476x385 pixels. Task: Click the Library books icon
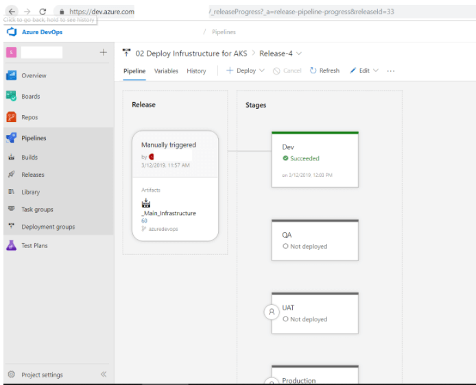pyautogui.click(x=11, y=192)
